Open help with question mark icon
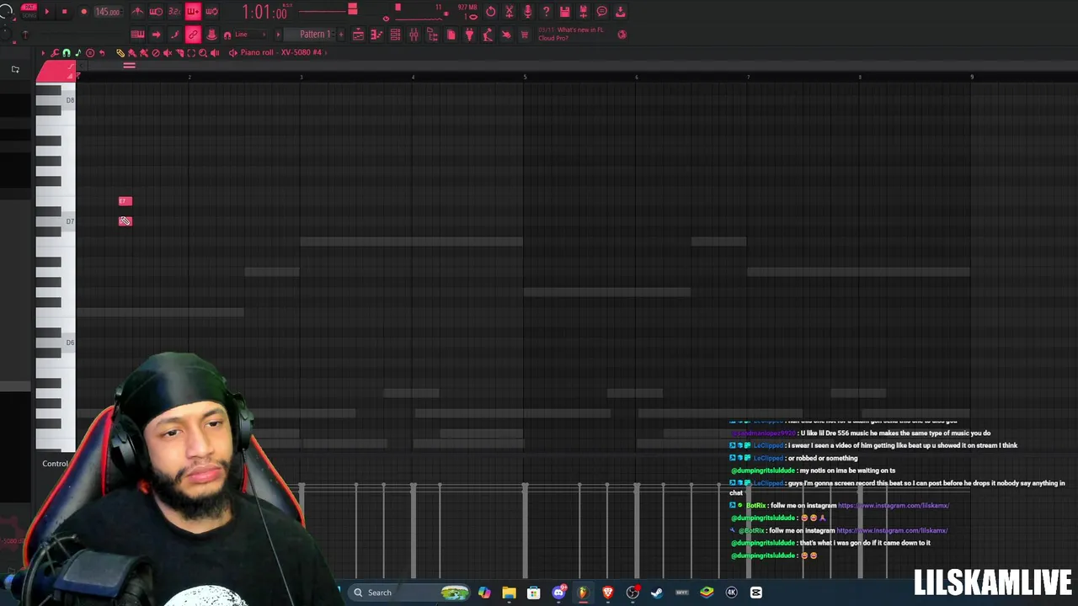 pos(547,12)
